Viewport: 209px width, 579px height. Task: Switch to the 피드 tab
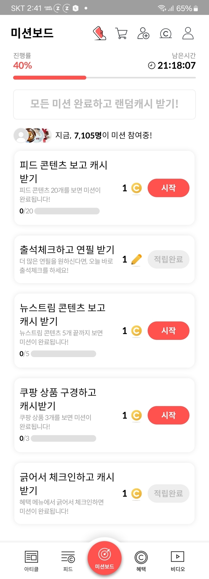pos(68,560)
